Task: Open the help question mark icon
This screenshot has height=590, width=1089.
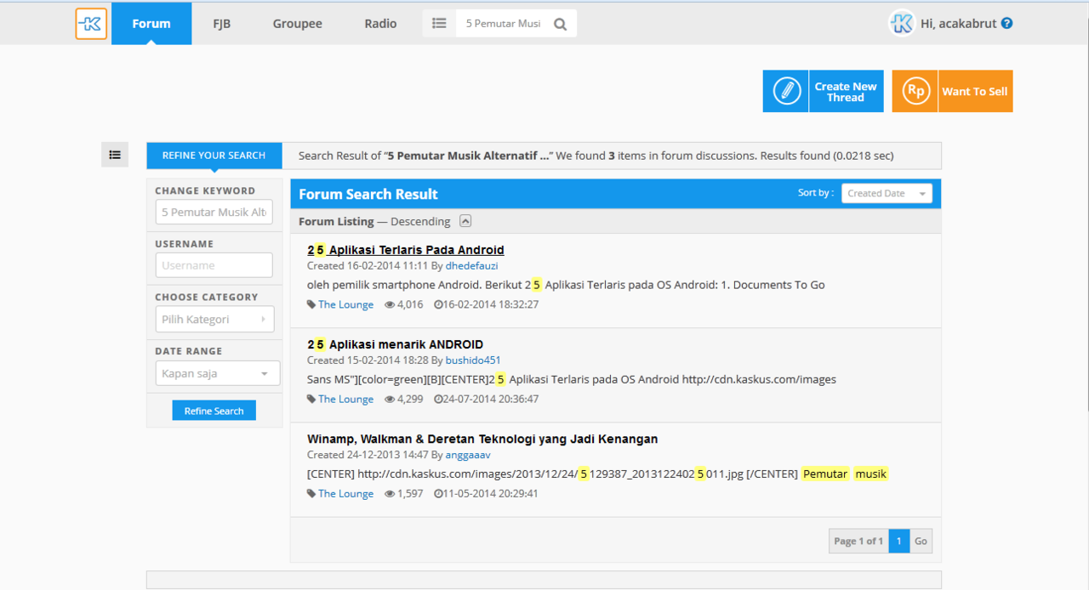Action: (x=1007, y=23)
